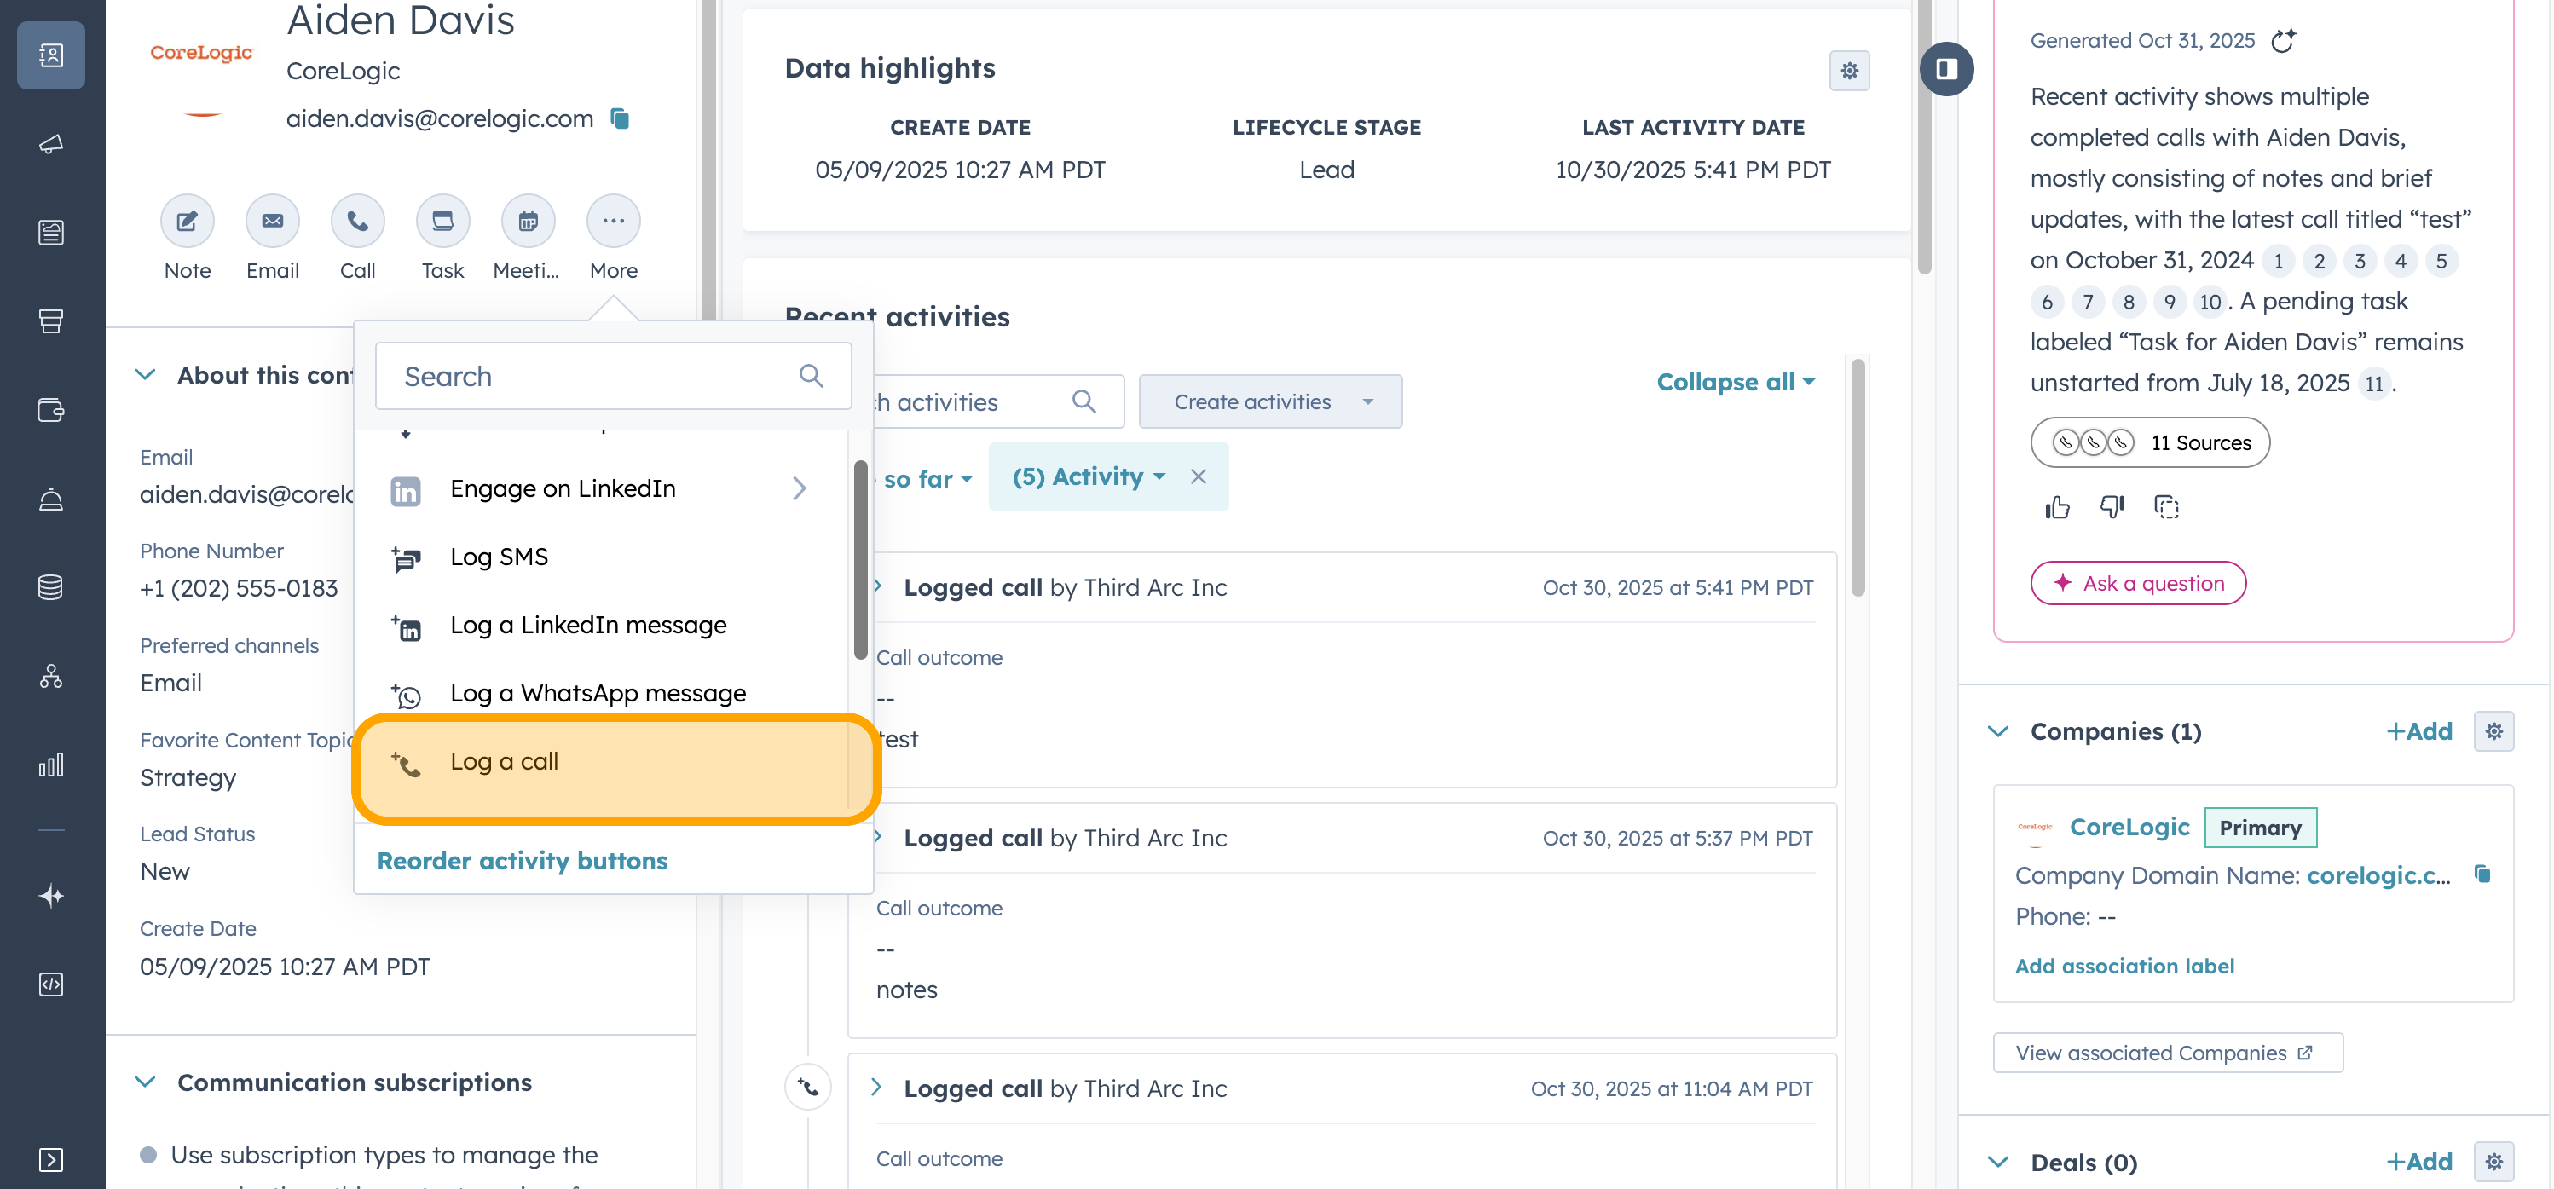This screenshot has height=1189, width=2554.
Task: Click the search field in the More menu
Action: (595, 376)
